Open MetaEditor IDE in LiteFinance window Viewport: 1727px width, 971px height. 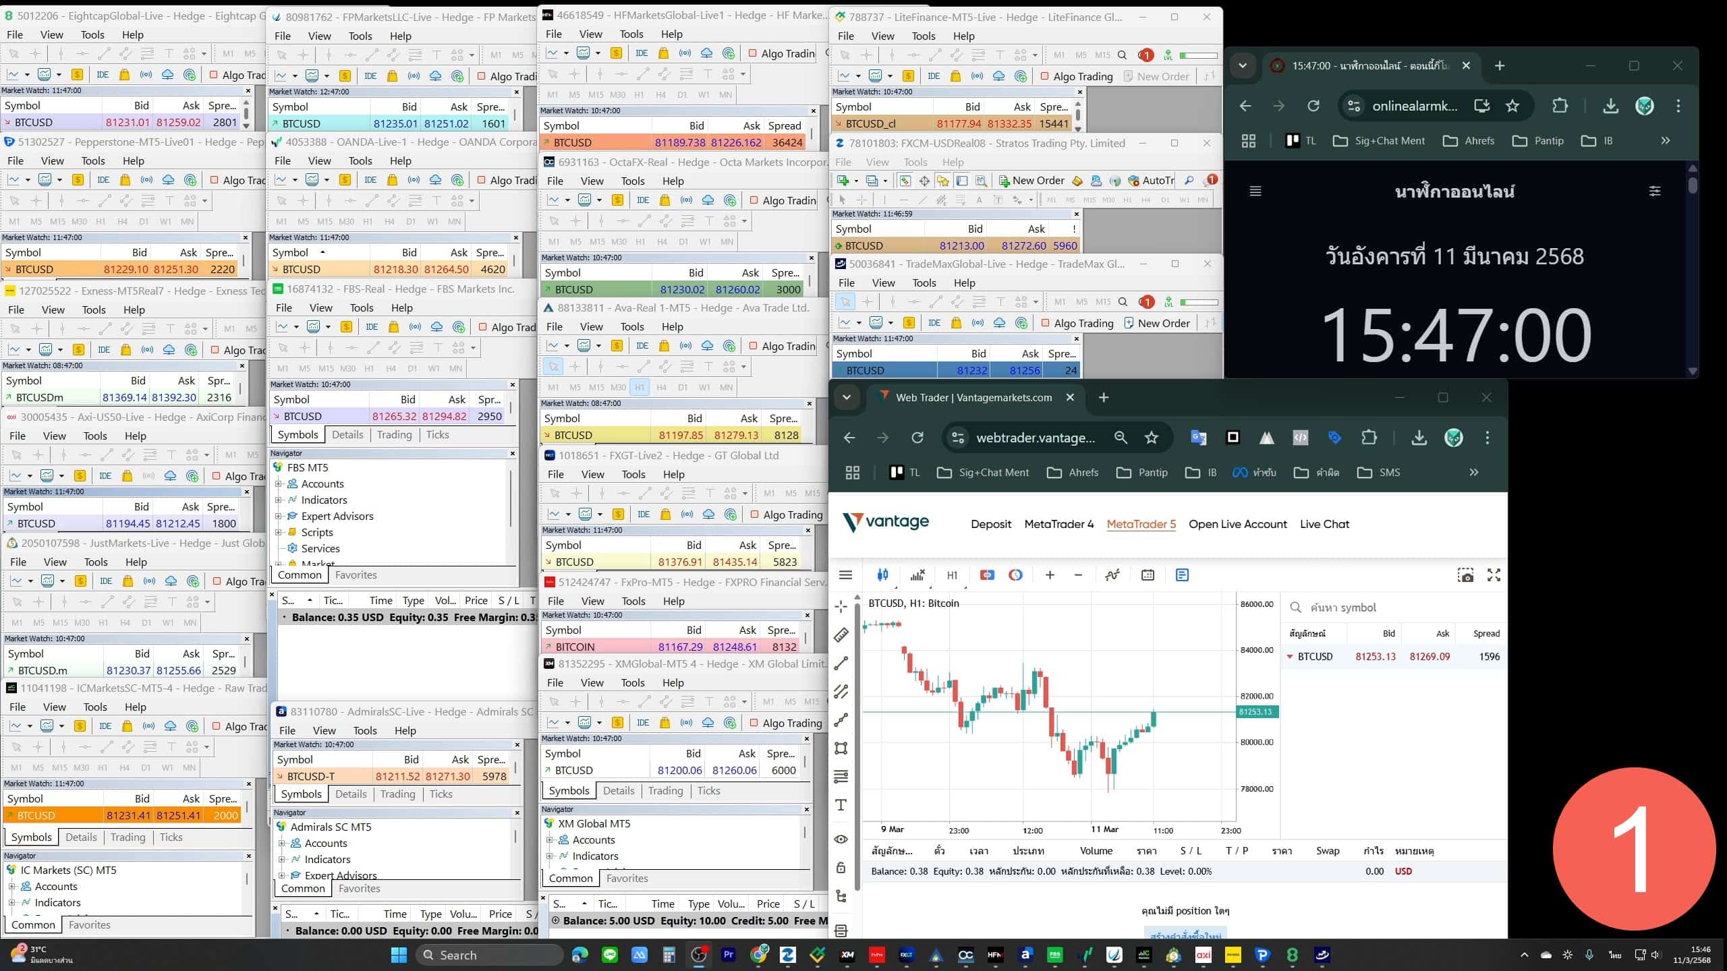tap(934, 76)
